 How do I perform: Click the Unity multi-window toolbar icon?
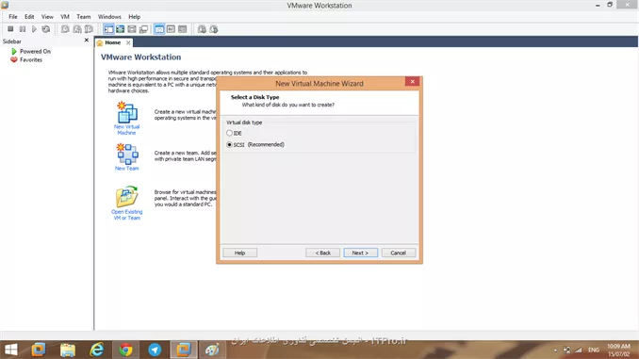coord(143,29)
